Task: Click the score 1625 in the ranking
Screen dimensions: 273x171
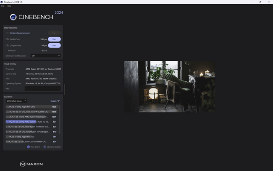Action: point(54,106)
